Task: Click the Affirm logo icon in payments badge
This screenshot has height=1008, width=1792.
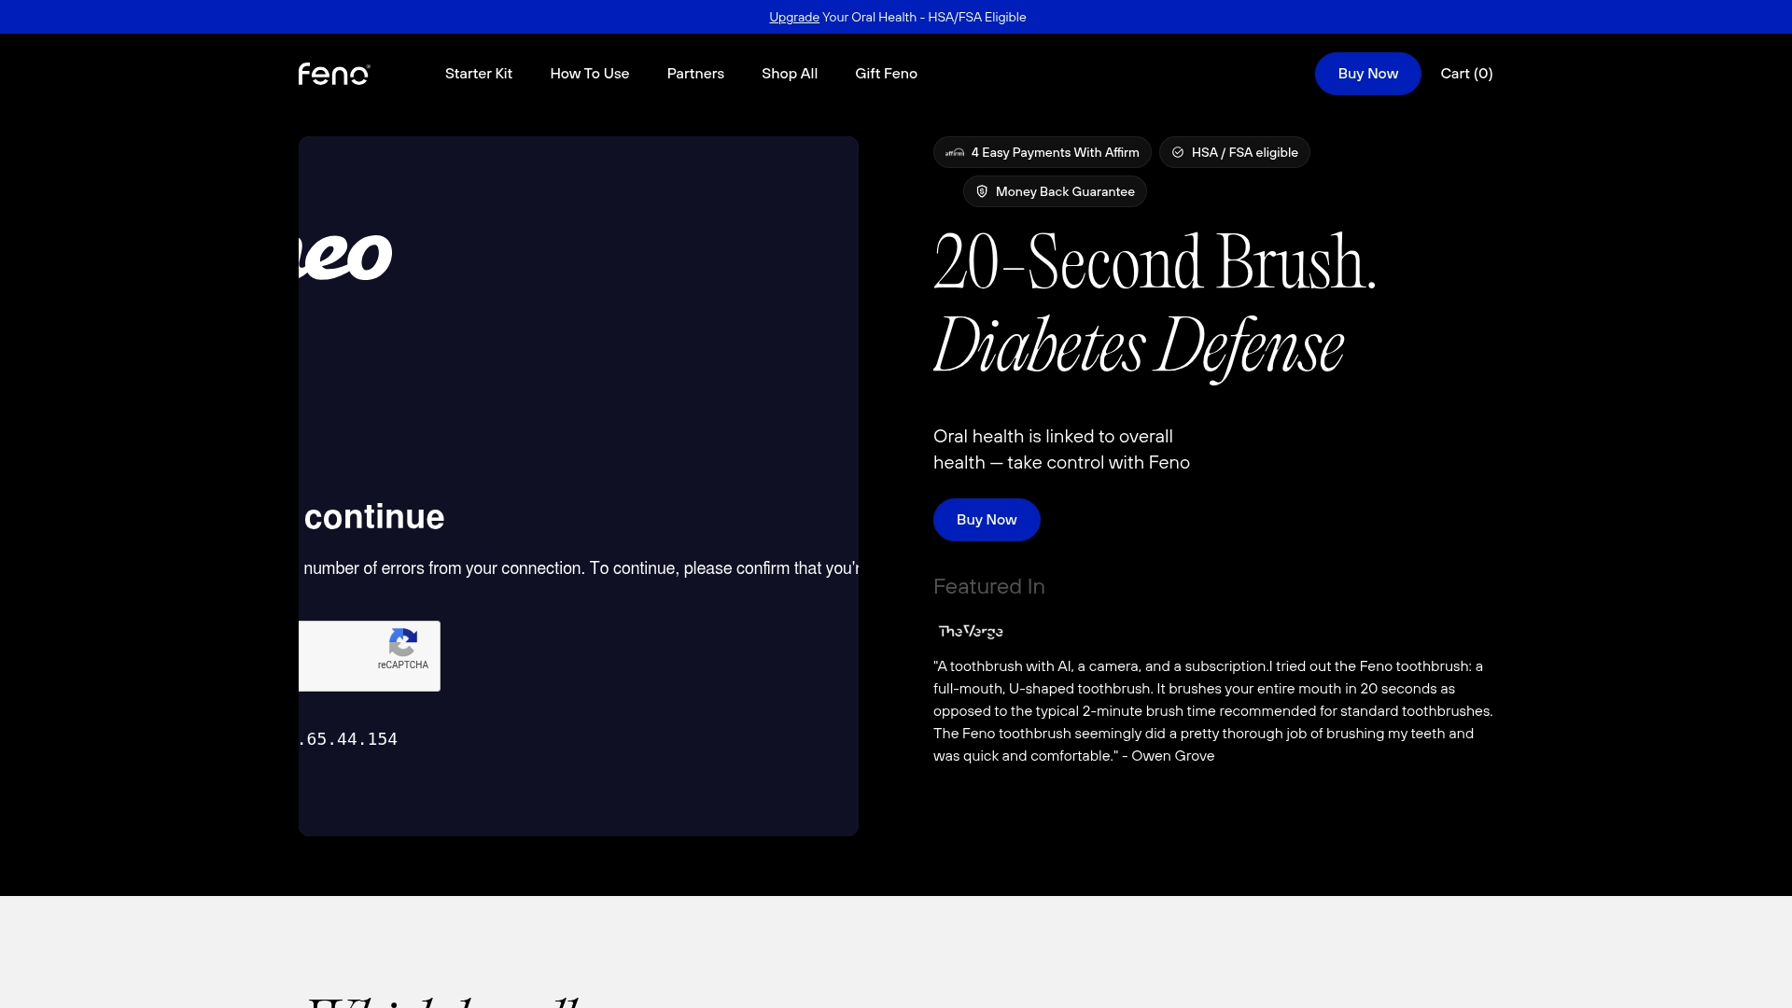Action: coord(955,152)
